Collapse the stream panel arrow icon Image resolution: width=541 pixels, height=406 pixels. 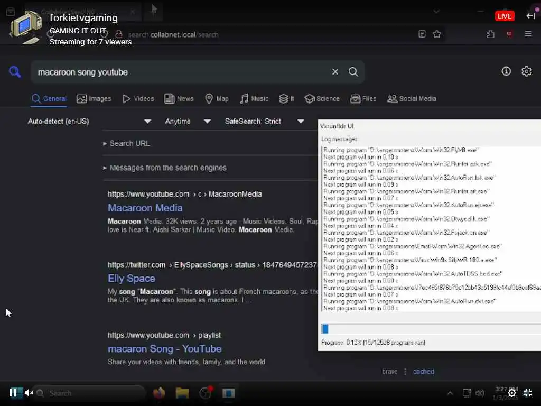[530, 16]
